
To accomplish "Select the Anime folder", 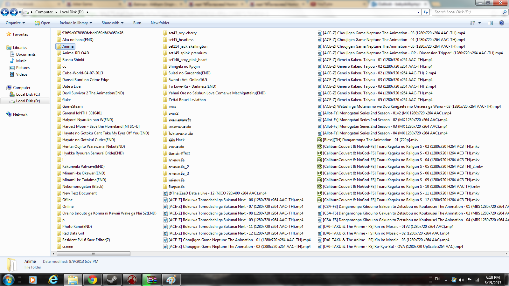I will click(65, 46).
